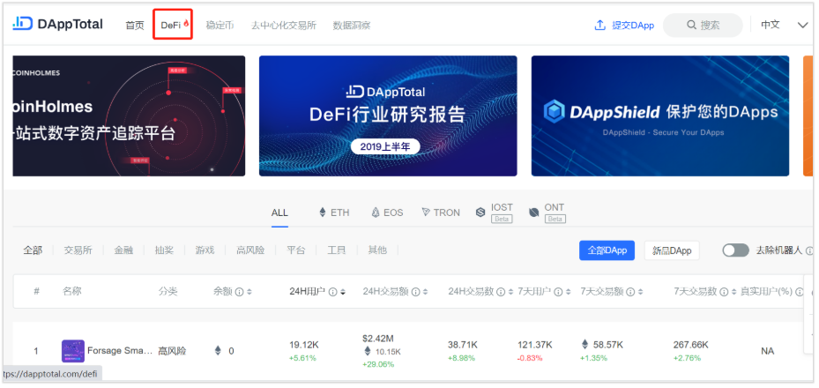Click the sort arrows beside 7天交易额
Viewport: 819px width, 388px height.
click(640, 292)
